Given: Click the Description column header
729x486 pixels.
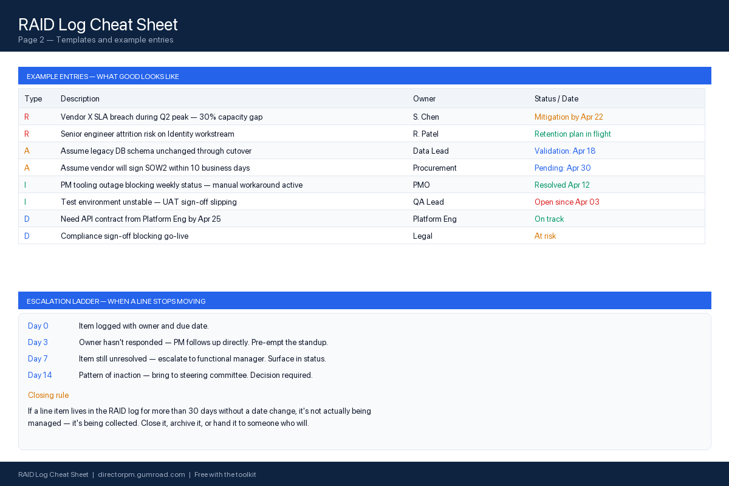Looking at the screenshot, I should (x=80, y=98).
